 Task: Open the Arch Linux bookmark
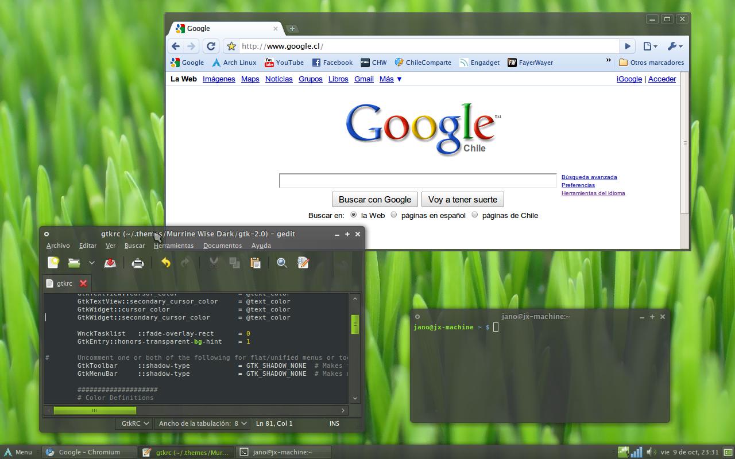[234, 63]
